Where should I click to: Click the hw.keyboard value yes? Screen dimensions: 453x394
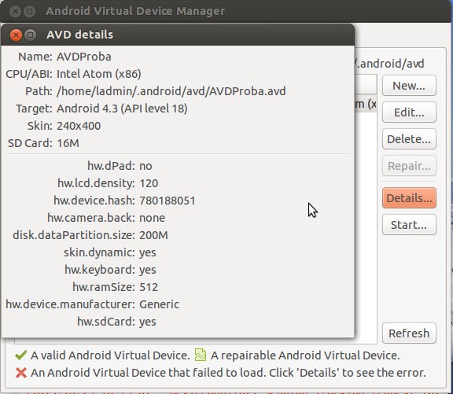pos(148,271)
